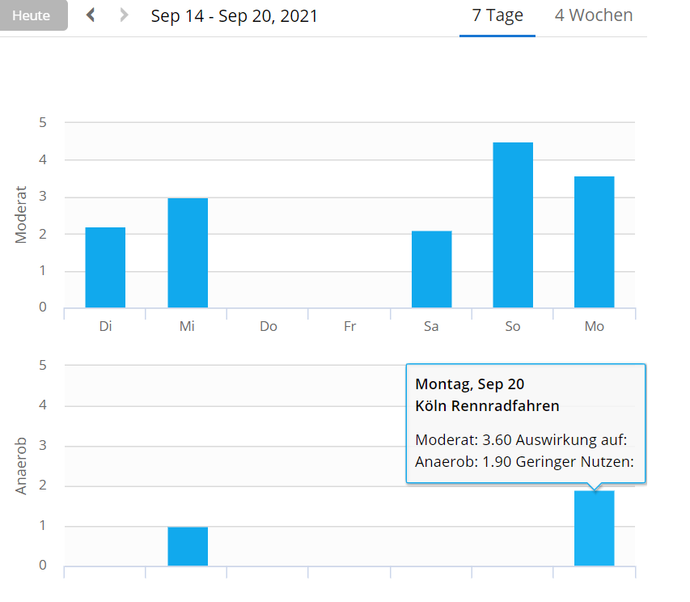Select Monday's Anaerob bar
The image size is (690, 602).
coord(595,528)
